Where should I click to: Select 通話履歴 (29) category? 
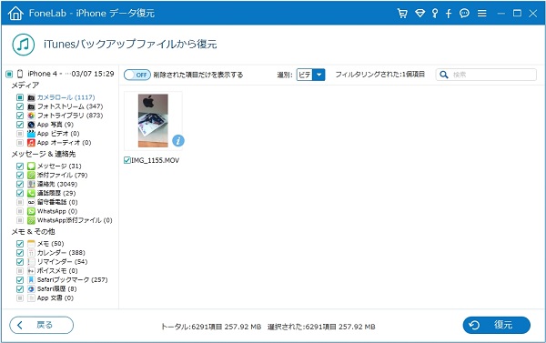point(56,193)
